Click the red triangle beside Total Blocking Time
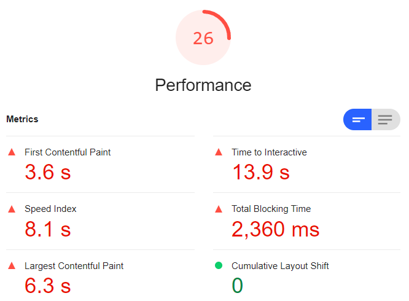Image resolution: width=409 pixels, height=301 pixels. tap(219, 209)
